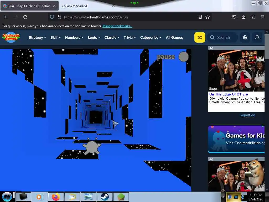Toggle reader view icon
269x202 pixels.
tap(200, 17)
